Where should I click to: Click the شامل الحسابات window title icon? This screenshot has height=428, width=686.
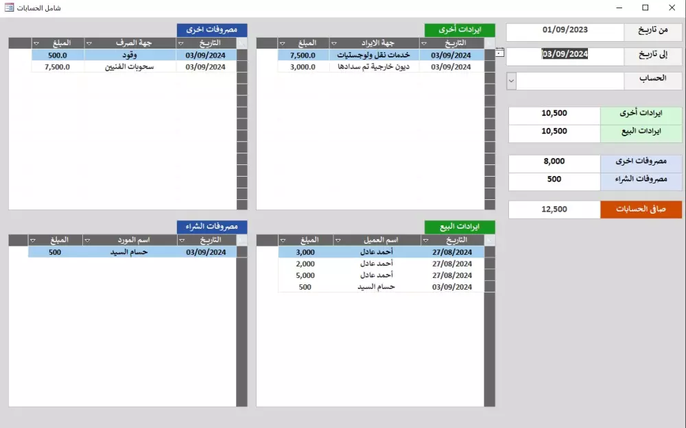coord(9,8)
